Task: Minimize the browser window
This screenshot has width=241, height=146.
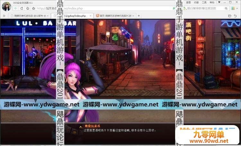Action: click(x=225, y=2)
